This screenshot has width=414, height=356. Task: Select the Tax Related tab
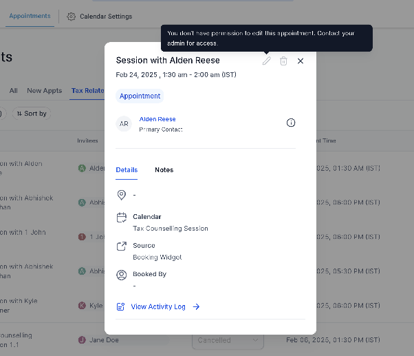87,91
